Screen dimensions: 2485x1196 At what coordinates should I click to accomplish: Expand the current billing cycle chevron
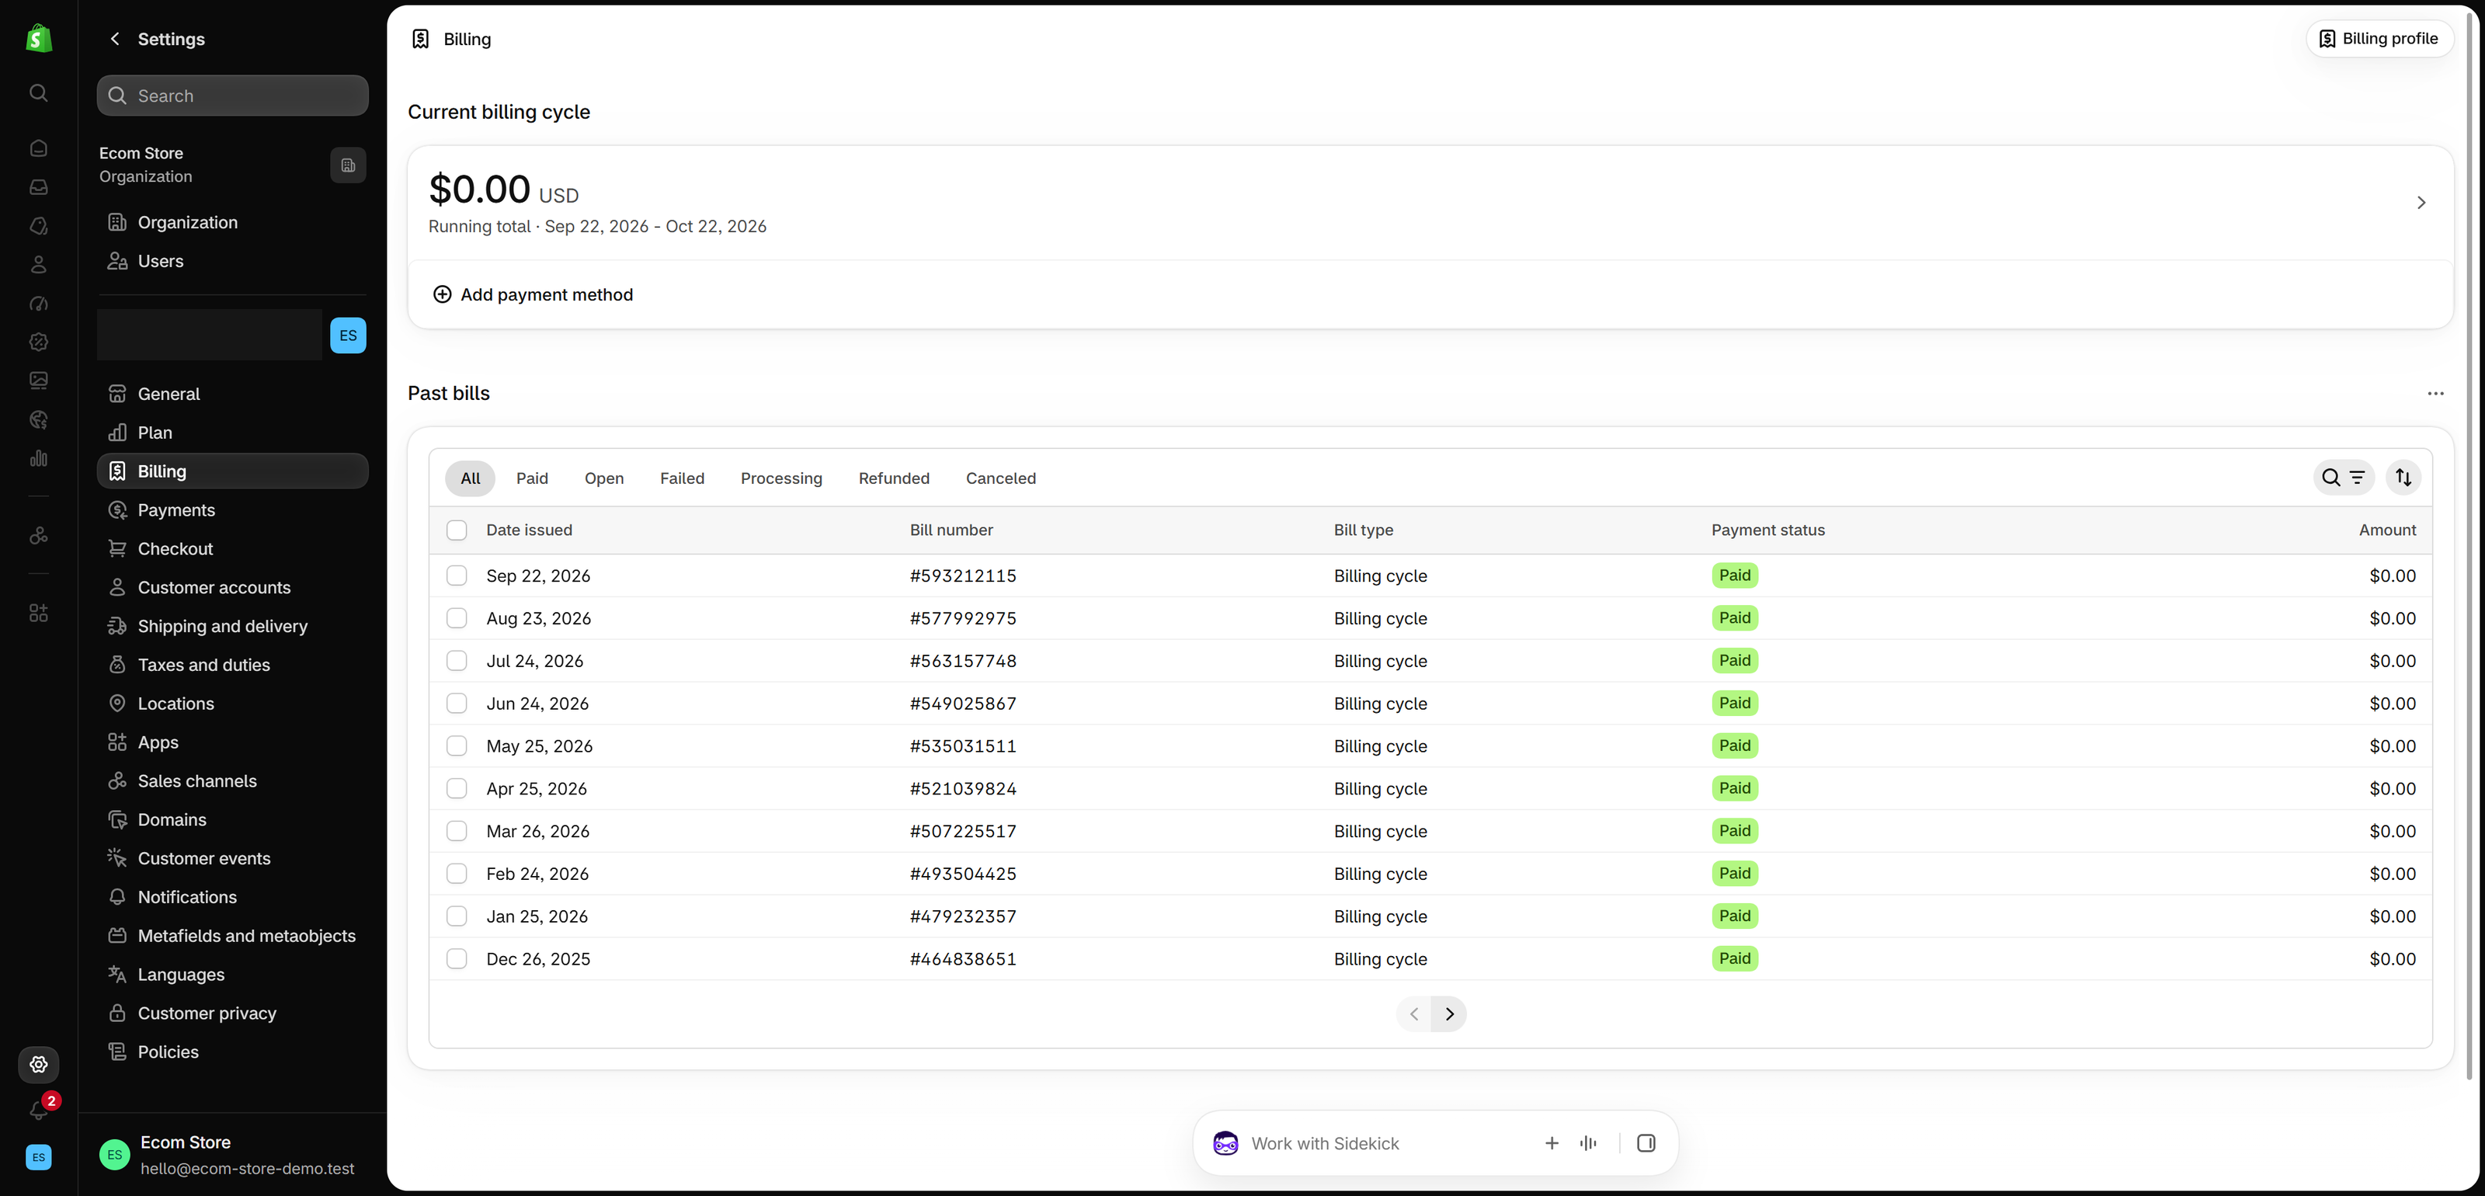tap(2421, 203)
